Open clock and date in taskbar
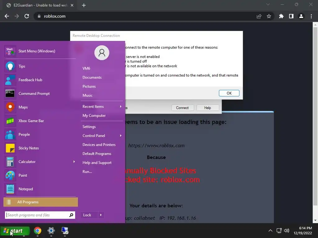318x238 pixels. pos(303,231)
